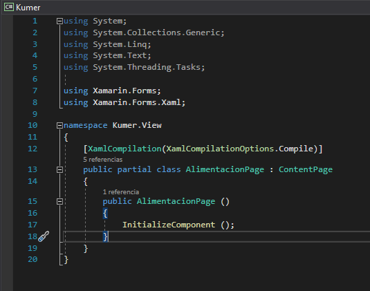Click the InitializeComponent method call
This screenshot has width=370, height=291.
click(169, 225)
